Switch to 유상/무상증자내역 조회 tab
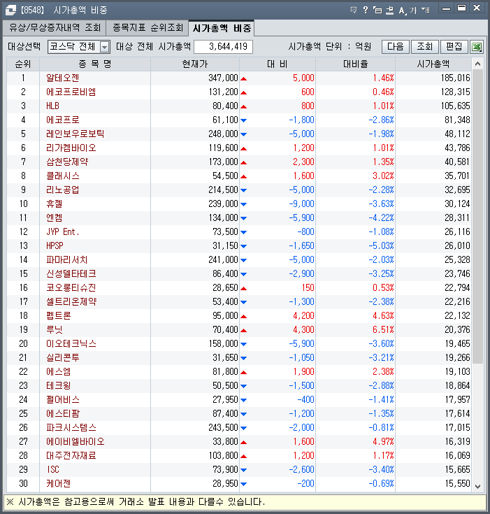 pos(55,27)
